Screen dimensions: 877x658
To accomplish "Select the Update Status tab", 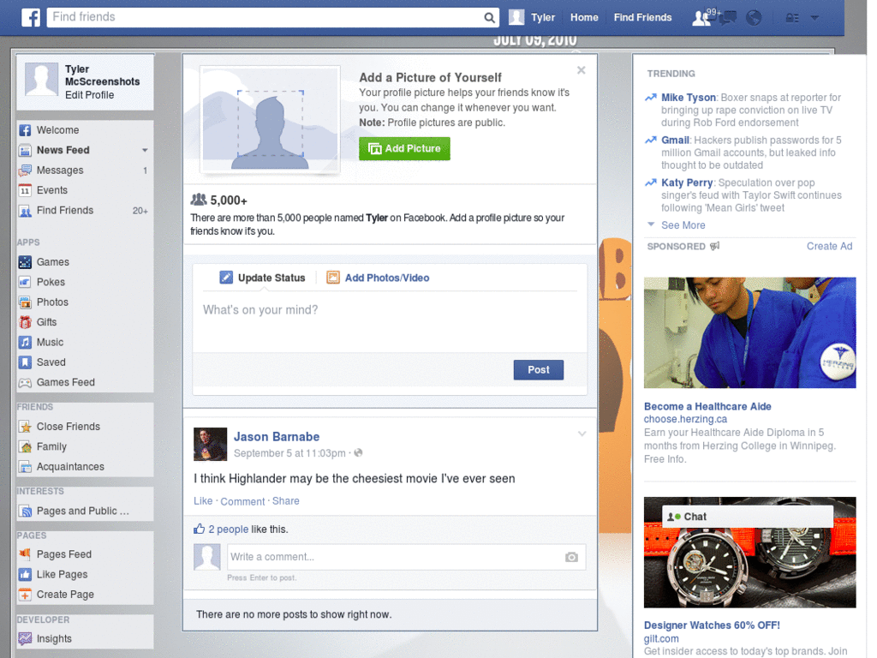I will (262, 278).
